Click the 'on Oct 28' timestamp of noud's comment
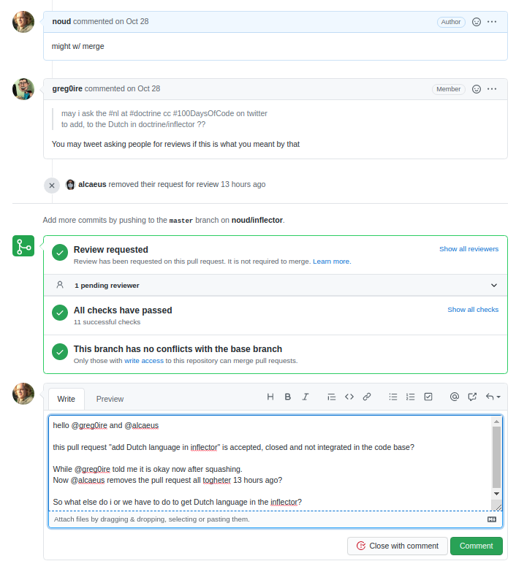 click(x=132, y=21)
